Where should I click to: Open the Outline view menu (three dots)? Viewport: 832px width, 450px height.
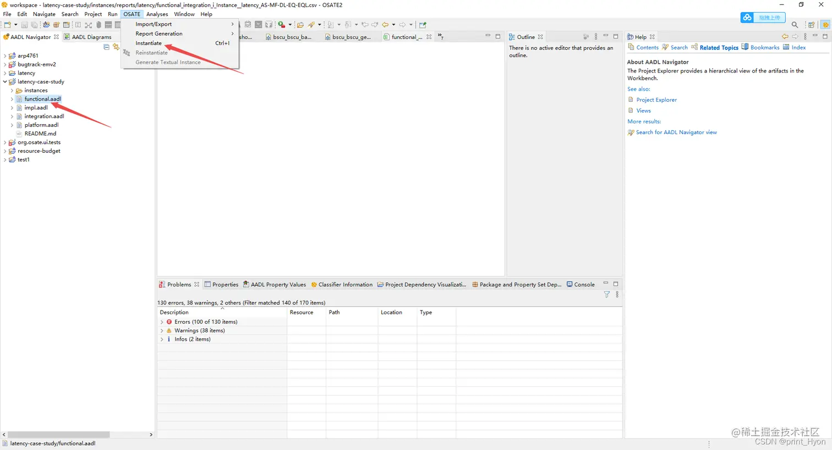(595, 36)
